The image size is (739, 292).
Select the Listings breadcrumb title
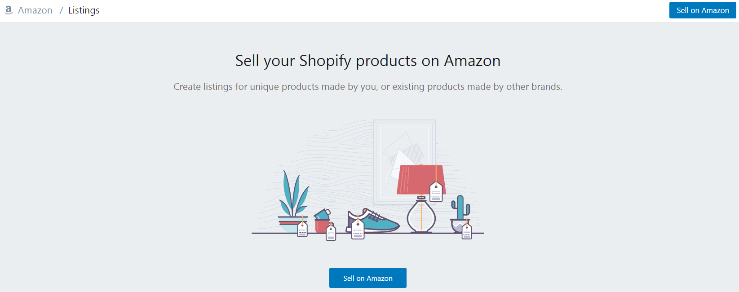(84, 10)
